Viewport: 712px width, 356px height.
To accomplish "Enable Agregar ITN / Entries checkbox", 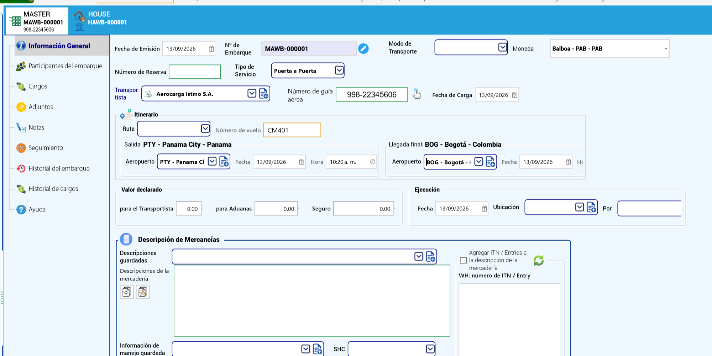I will point(463,261).
